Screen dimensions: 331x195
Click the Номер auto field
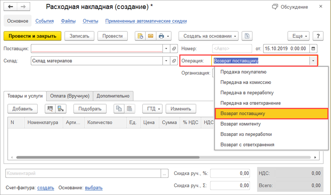[232, 49]
